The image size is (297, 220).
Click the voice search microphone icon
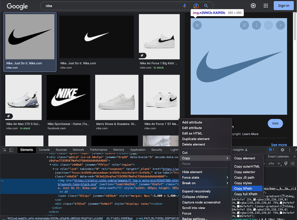185,6
